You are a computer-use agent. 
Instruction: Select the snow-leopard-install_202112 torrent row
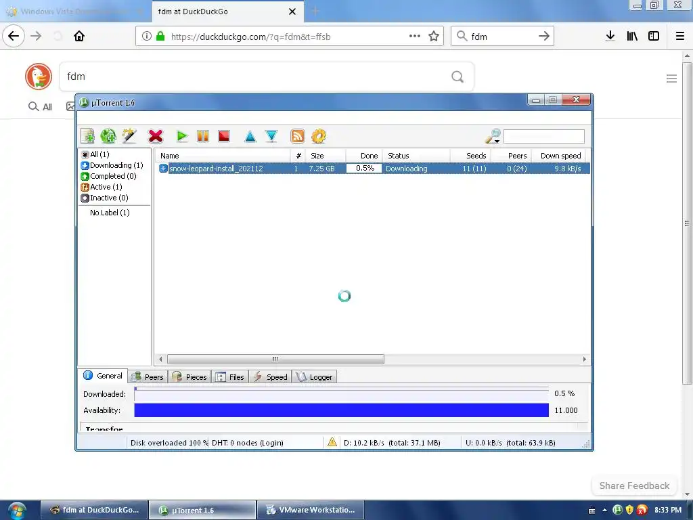[x=373, y=169]
